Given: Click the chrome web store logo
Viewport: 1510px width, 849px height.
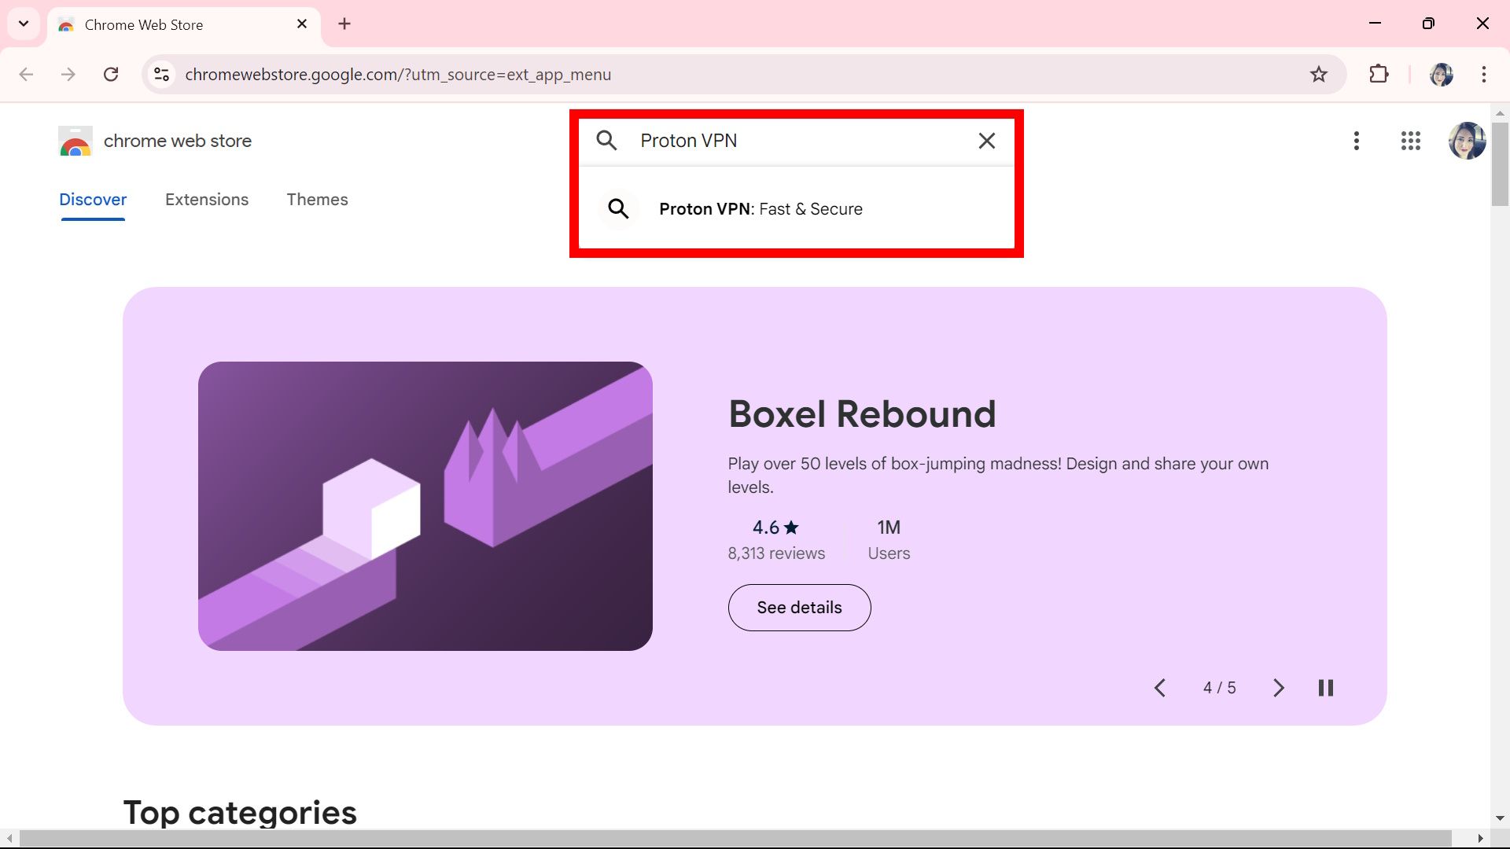Looking at the screenshot, I should point(75,141).
